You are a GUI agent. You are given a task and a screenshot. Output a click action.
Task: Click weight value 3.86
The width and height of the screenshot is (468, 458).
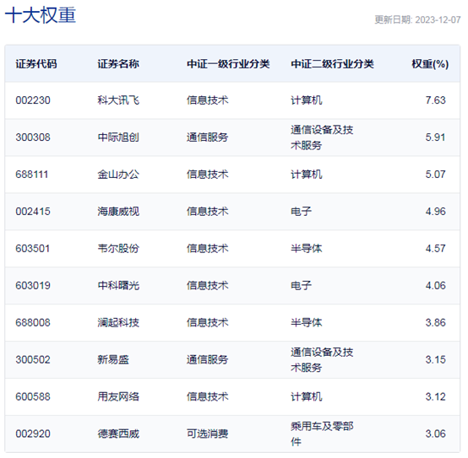click(x=435, y=323)
